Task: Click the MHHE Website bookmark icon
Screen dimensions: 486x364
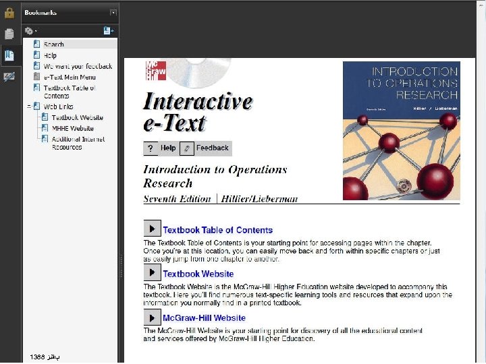Action: (x=45, y=128)
